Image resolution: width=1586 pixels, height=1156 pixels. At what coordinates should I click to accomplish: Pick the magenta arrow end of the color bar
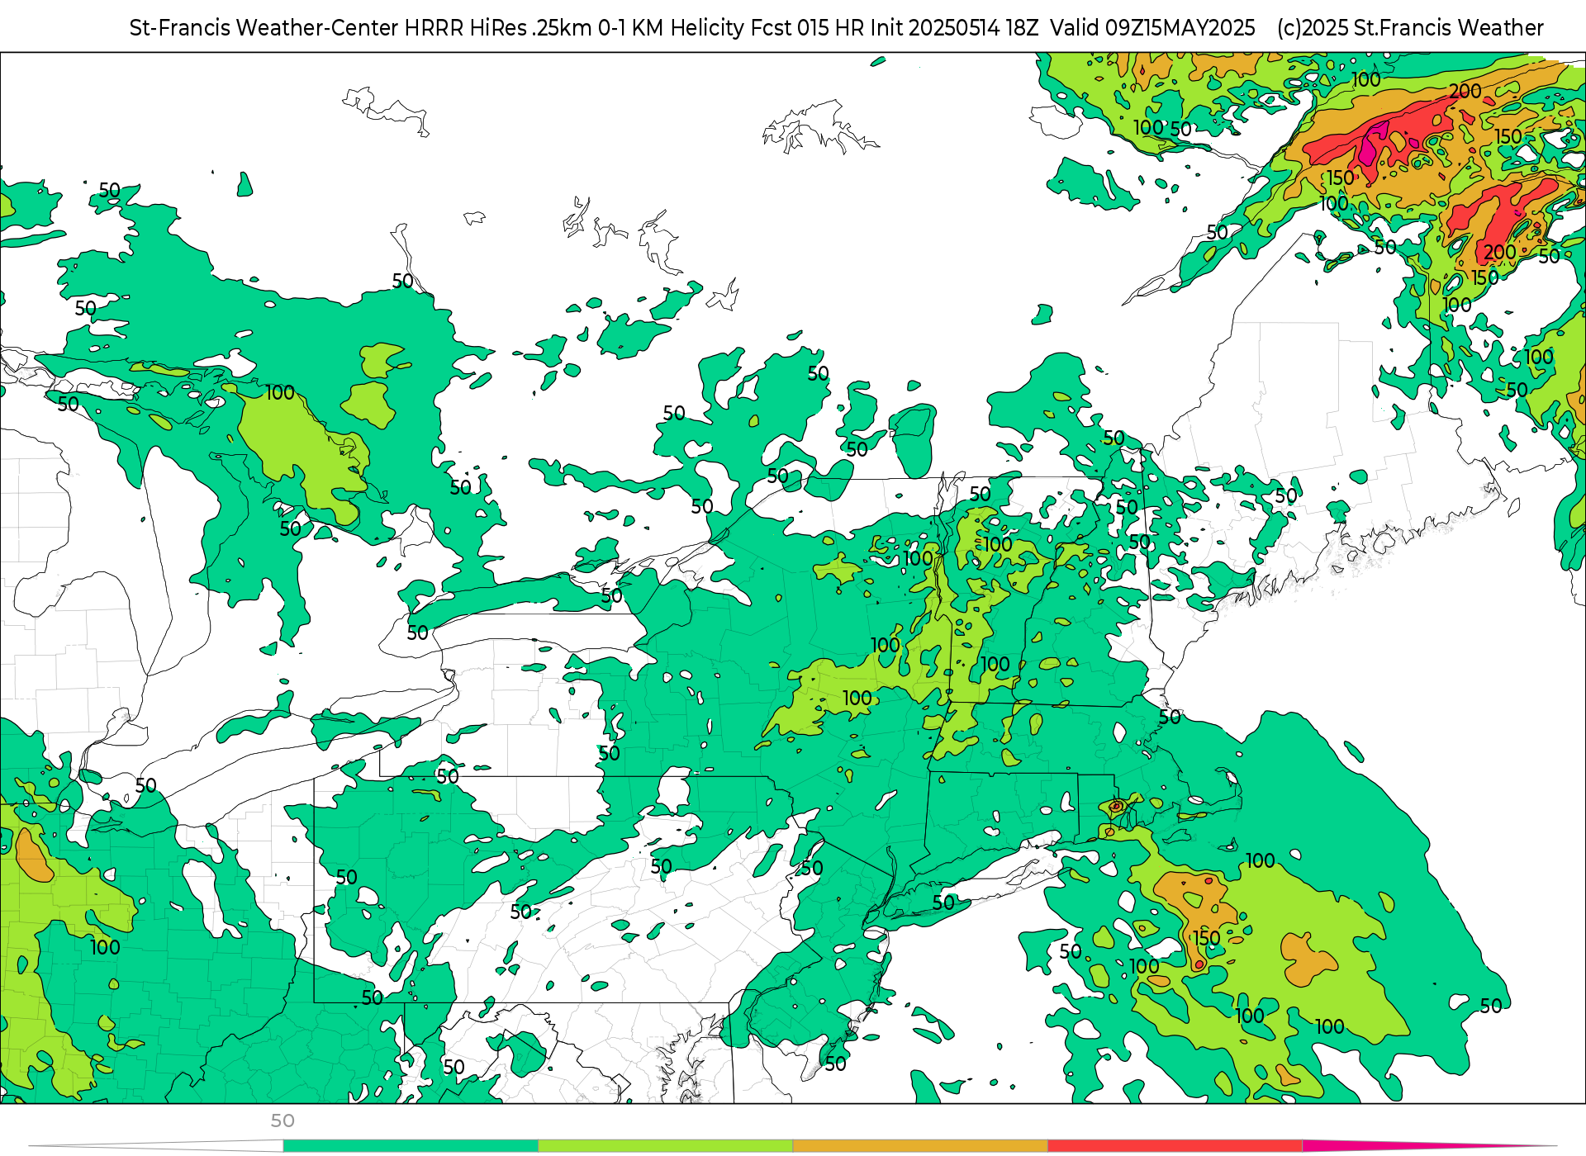[1404, 1145]
